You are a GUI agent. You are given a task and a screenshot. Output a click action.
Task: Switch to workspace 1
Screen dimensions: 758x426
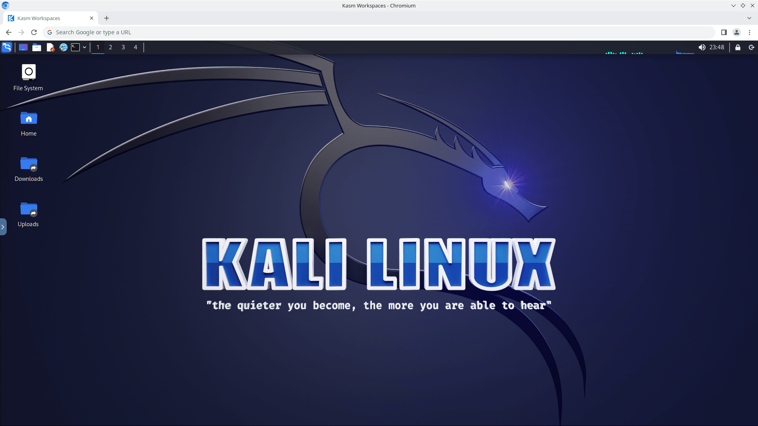(98, 47)
